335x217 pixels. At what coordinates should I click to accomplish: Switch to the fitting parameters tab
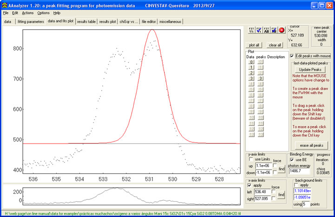30,21
